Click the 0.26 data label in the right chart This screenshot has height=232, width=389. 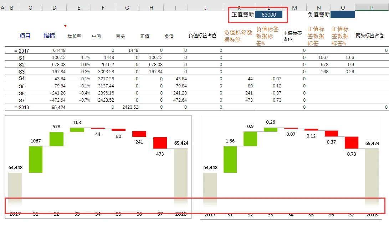click(270, 122)
